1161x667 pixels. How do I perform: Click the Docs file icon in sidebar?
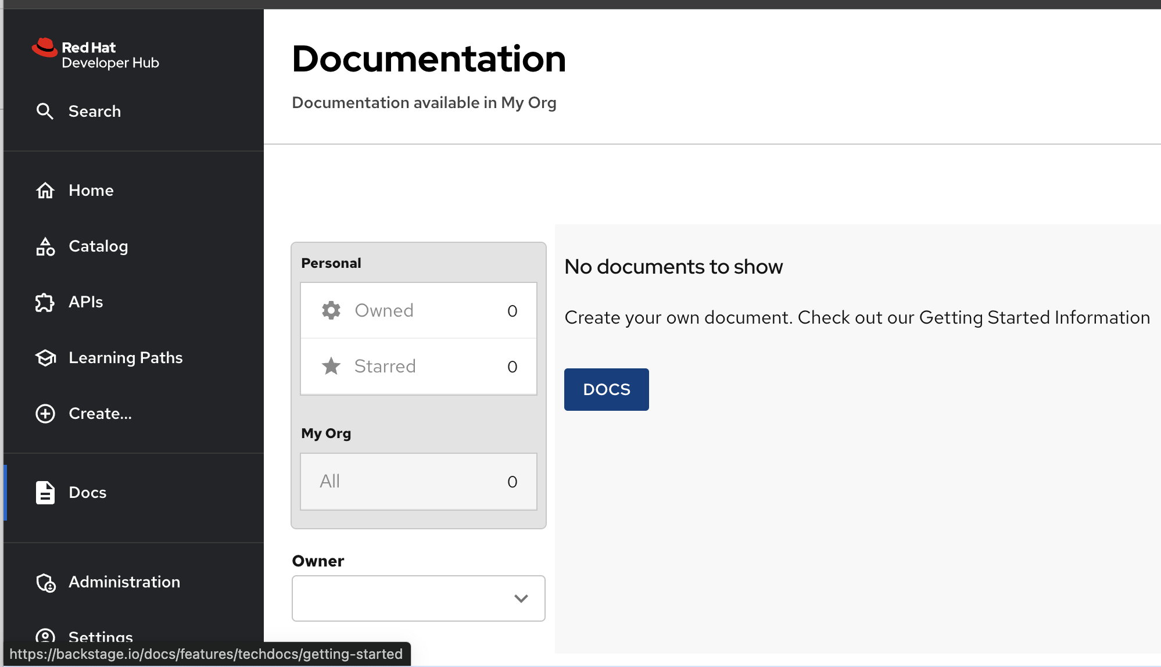[45, 493]
